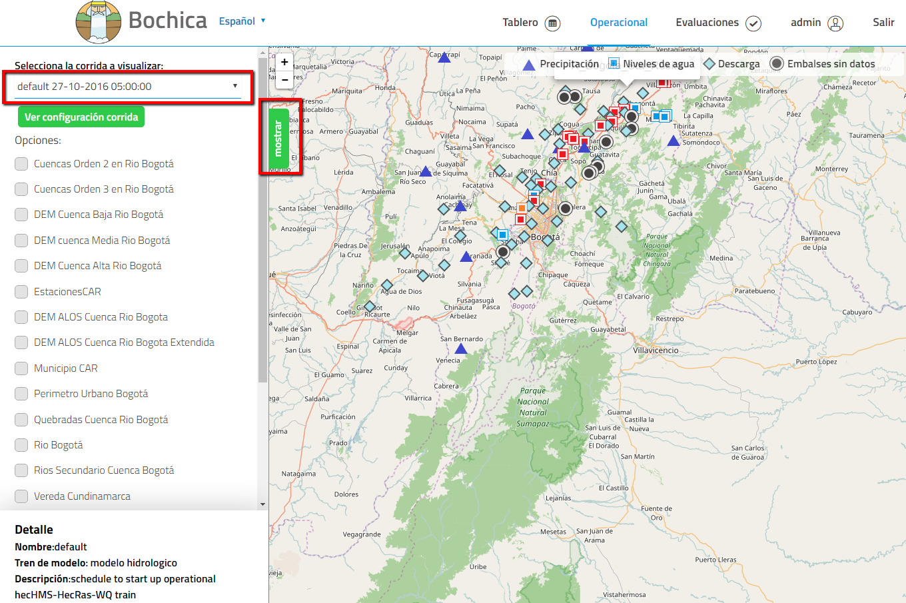Click Embalses sin datos legend entry
This screenshot has height=603, width=906.
823,64
